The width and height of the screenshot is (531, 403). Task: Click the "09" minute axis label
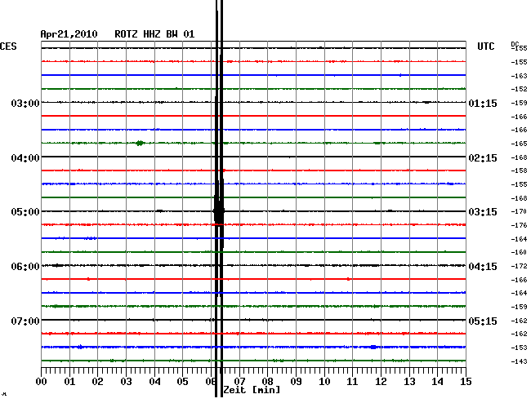pyautogui.click(x=296, y=382)
